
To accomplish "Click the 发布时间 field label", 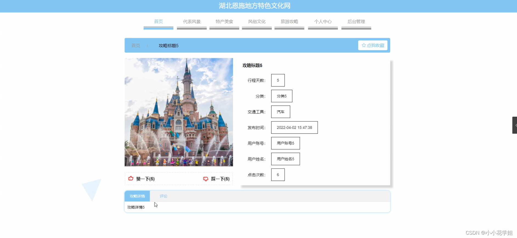I will [256, 128].
